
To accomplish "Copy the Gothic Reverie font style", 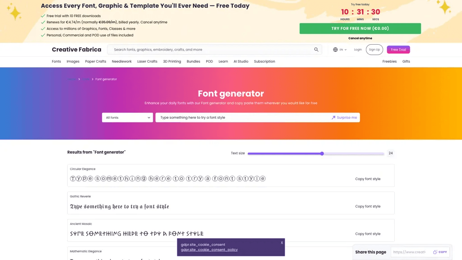I will pyautogui.click(x=368, y=206).
